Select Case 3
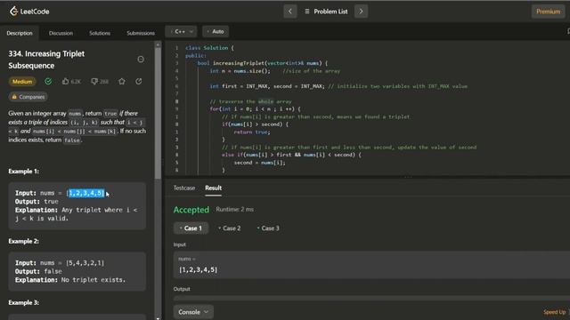The width and height of the screenshot is (570, 320). click(x=268, y=228)
